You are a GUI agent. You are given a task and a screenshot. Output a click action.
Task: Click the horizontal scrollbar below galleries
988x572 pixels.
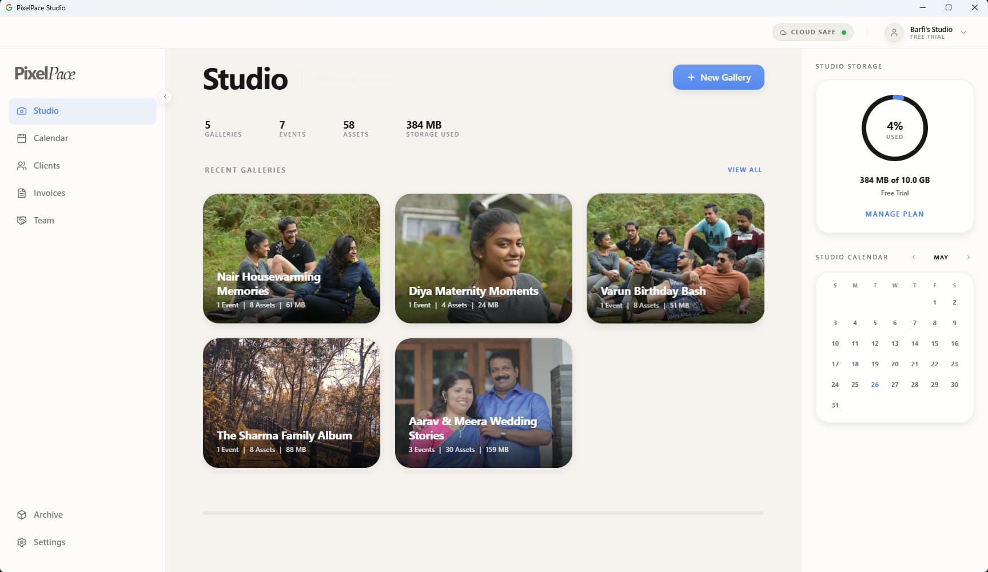(x=483, y=513)
